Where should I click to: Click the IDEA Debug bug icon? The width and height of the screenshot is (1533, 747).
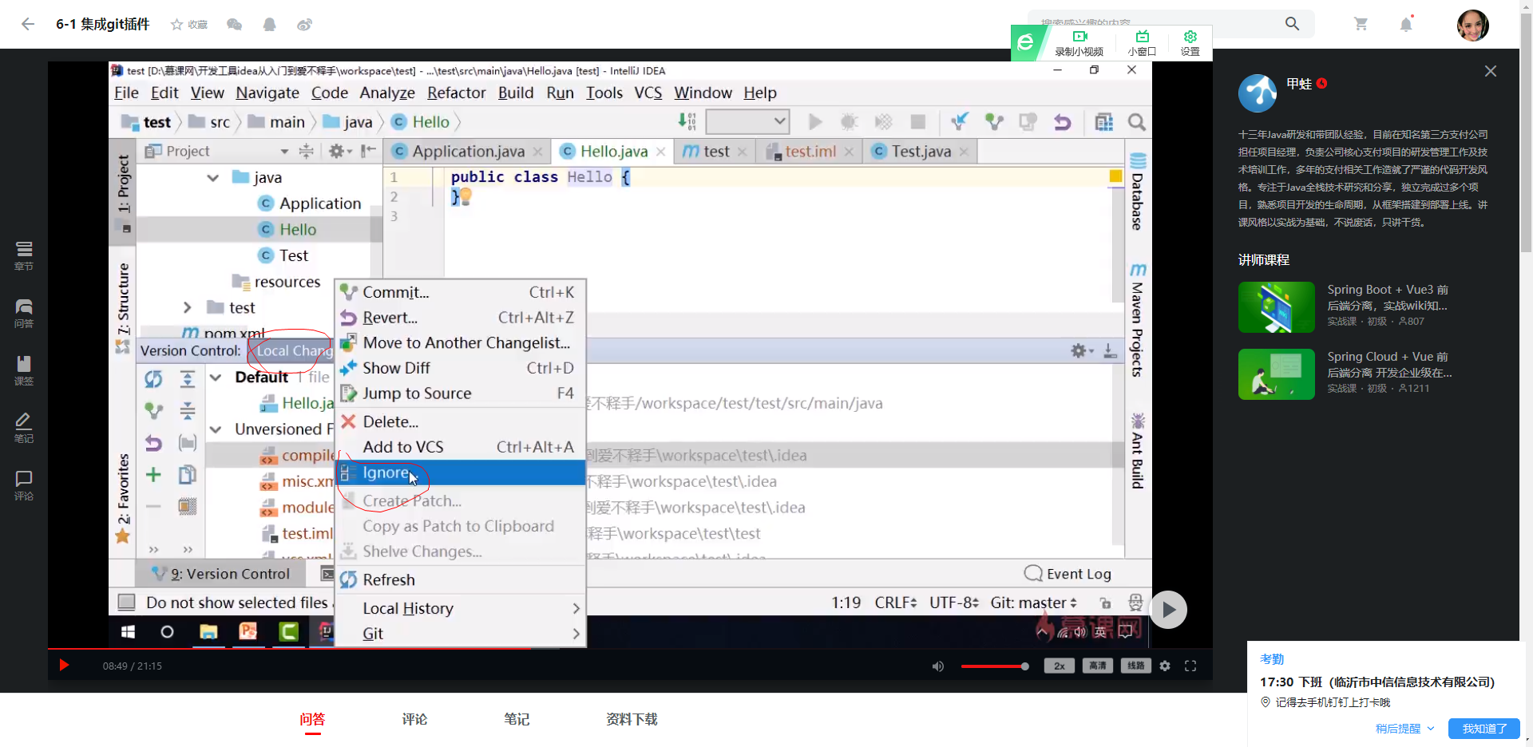tap(850, 122)
